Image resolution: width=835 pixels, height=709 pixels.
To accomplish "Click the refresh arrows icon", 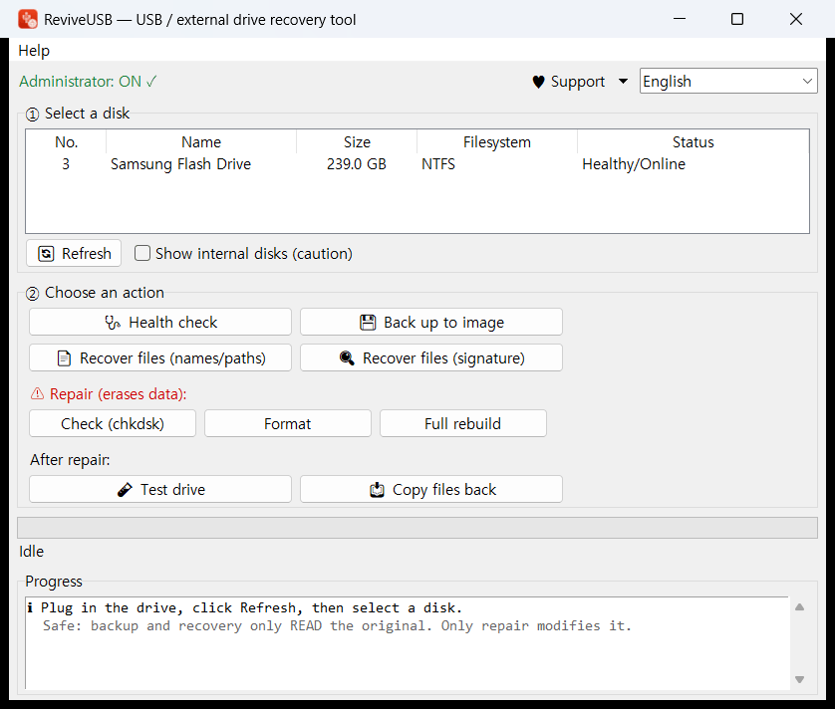I will tap(46, 254).
